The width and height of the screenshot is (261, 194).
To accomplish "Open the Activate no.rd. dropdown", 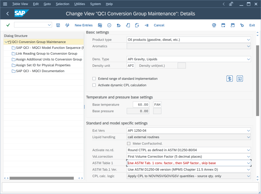I will [249, 150].
